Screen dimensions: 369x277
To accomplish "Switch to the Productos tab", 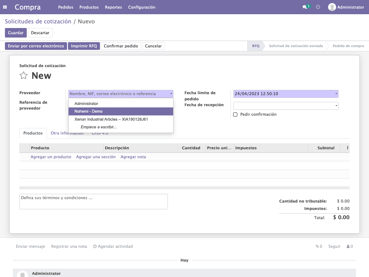I will click(33, 133).
